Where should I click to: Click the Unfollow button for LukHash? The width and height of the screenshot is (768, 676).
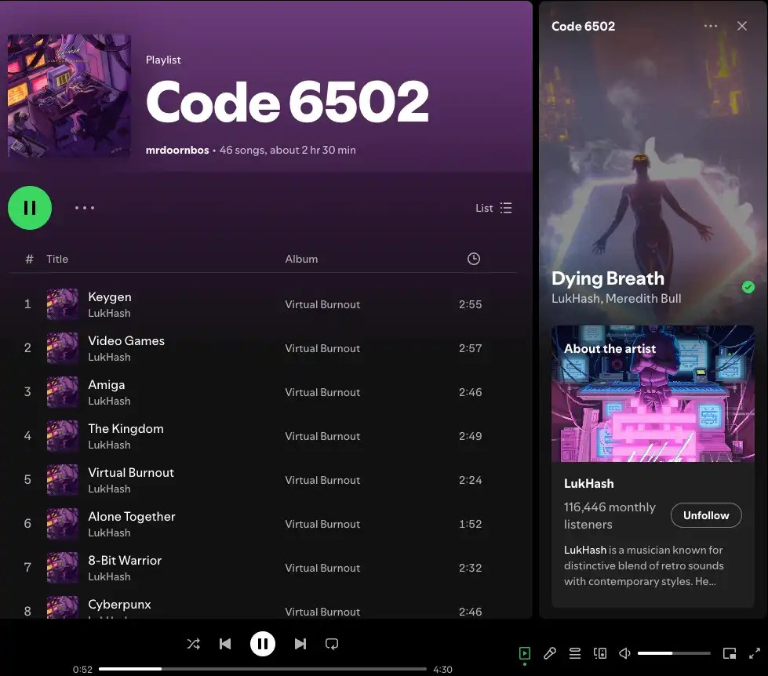pyautogui.click(x=706, y=515)
